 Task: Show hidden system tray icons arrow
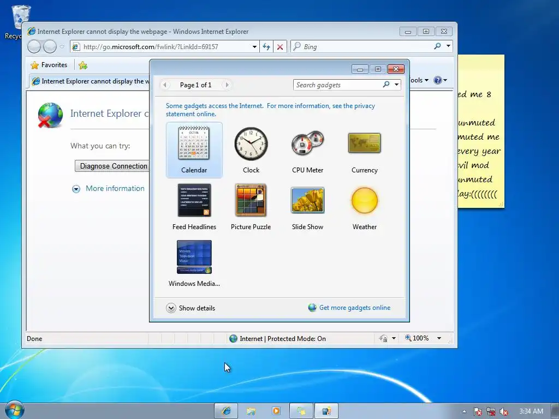(464, 411)
